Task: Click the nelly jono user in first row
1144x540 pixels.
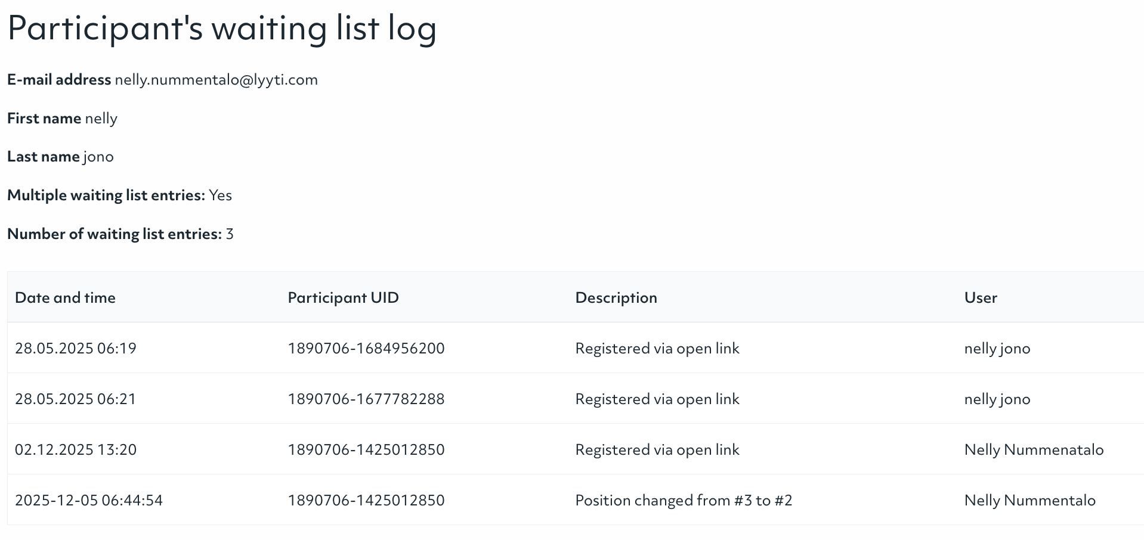Action: pyautogui.click(x=997, y=348)
